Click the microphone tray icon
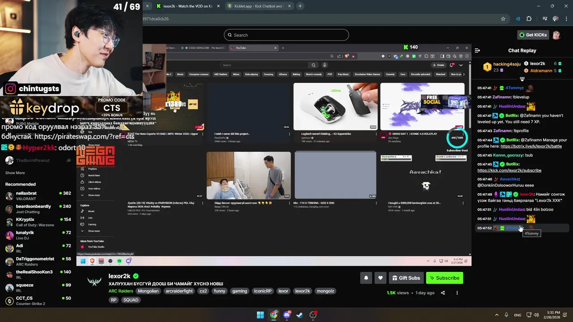The image size is (573, 322). coord(506,315)
